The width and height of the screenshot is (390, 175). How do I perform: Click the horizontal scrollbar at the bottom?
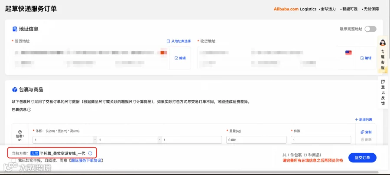point(189,172)
